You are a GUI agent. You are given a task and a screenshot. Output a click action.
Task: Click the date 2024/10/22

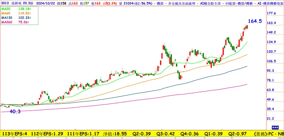click(x=45, y=3)
